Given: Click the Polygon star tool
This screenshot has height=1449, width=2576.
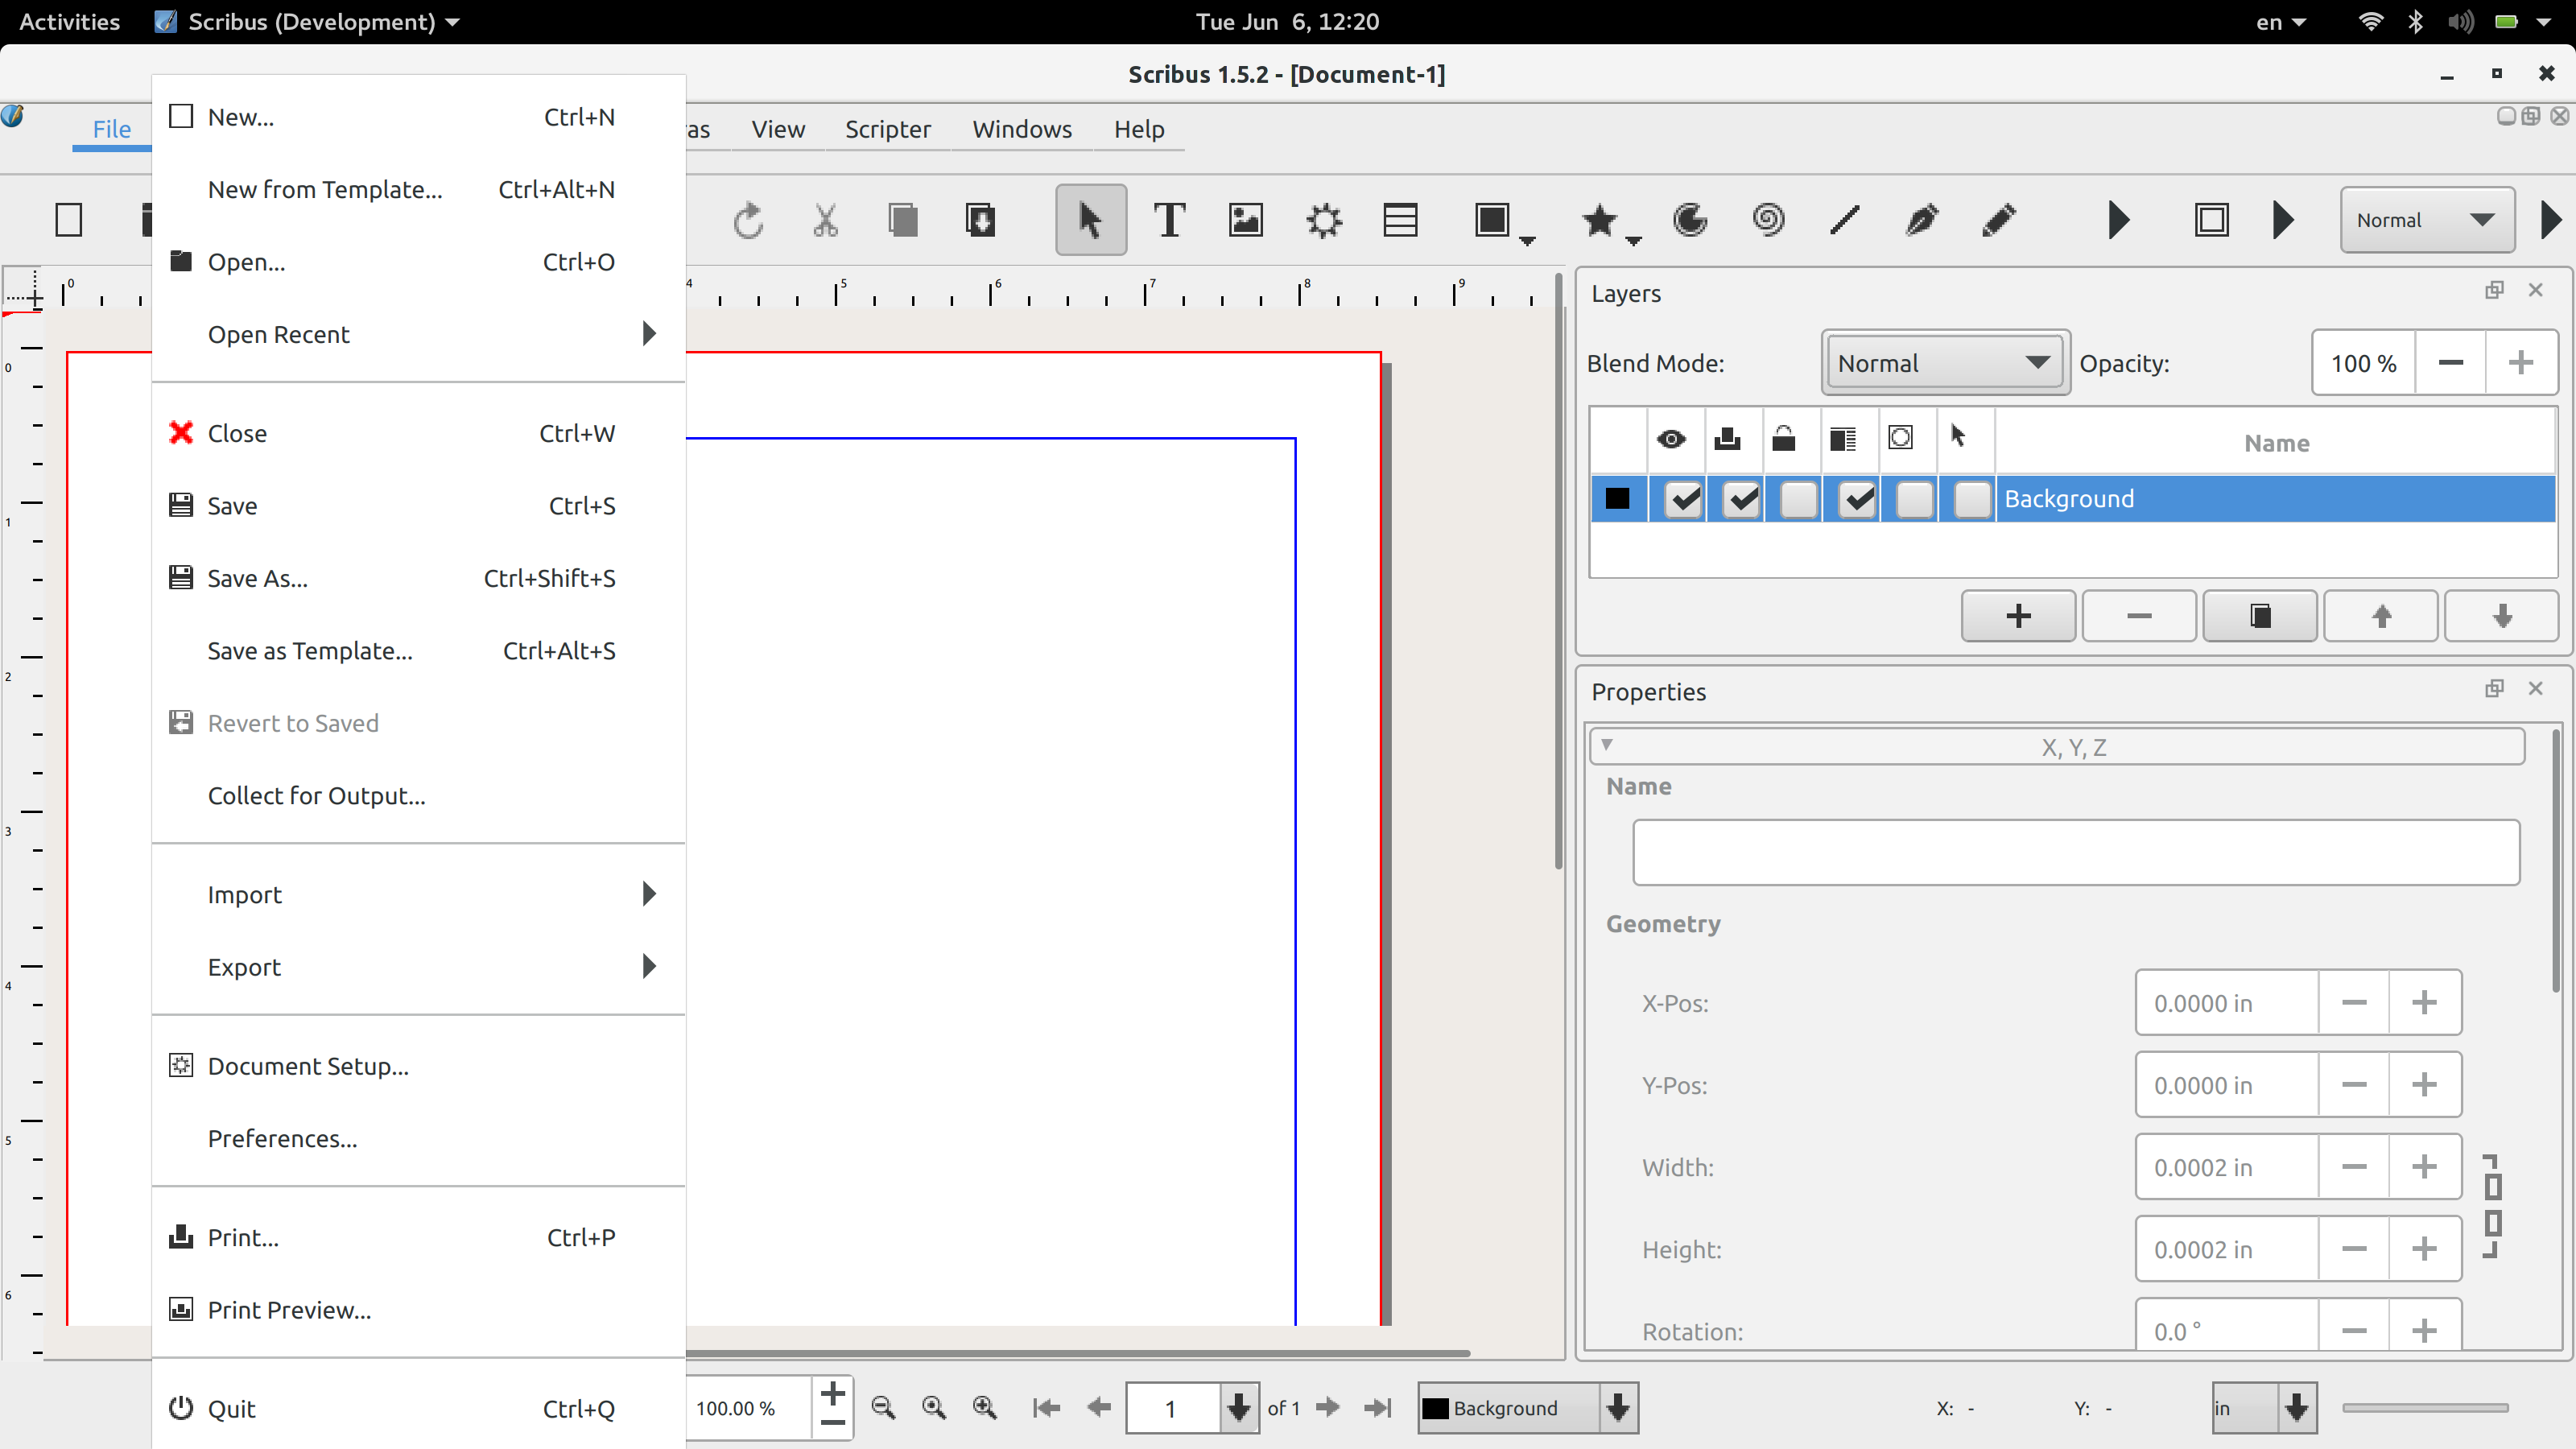Looking at the screenshot, I should (1599, 220).
